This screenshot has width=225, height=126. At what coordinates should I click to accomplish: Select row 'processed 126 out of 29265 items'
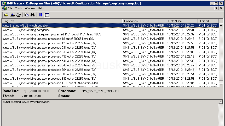pyautogui.click(x=110, y=43)
